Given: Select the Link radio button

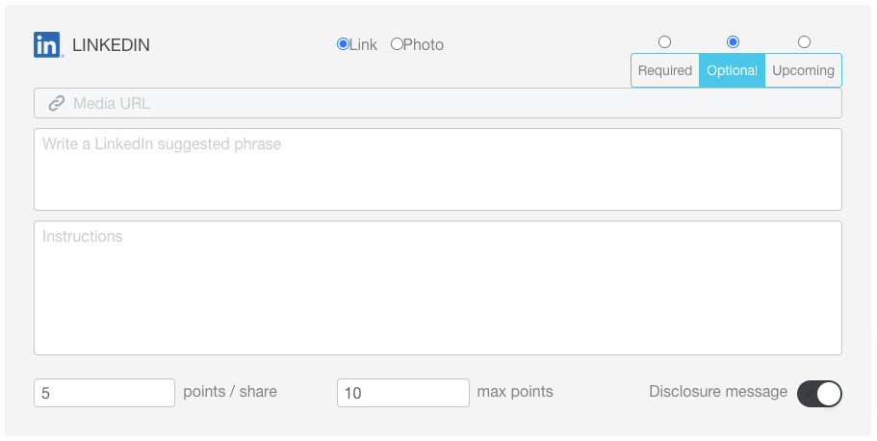Looking at the screenshot, I should point(343,44).
